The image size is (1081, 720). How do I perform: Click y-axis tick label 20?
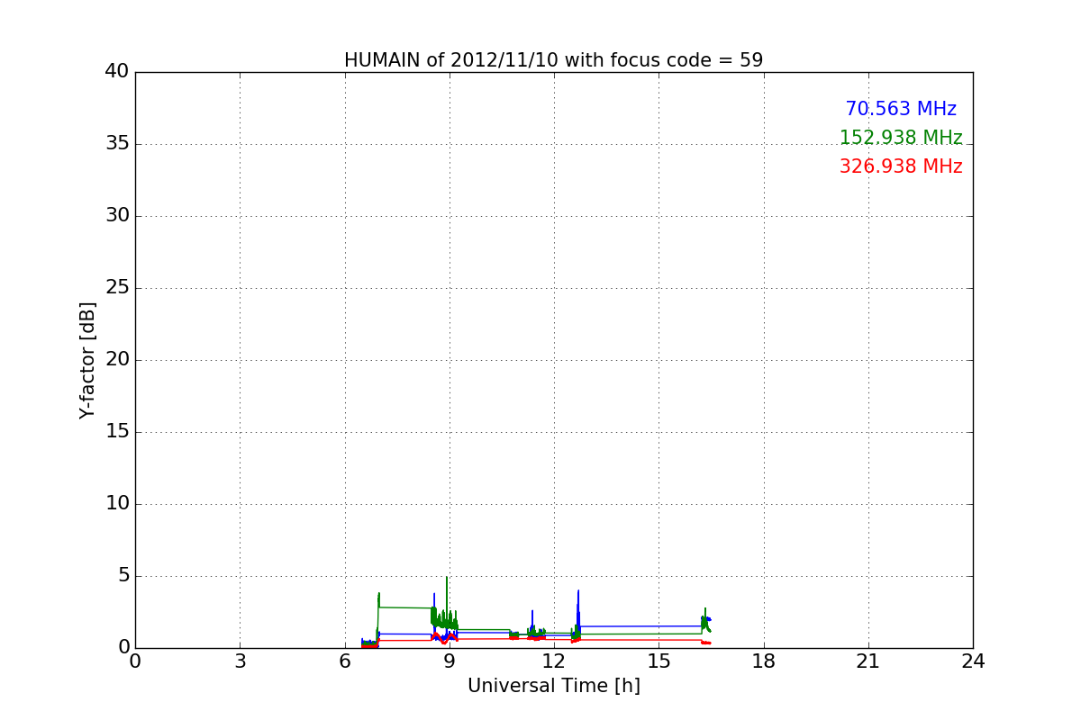(x=117, y=360)
